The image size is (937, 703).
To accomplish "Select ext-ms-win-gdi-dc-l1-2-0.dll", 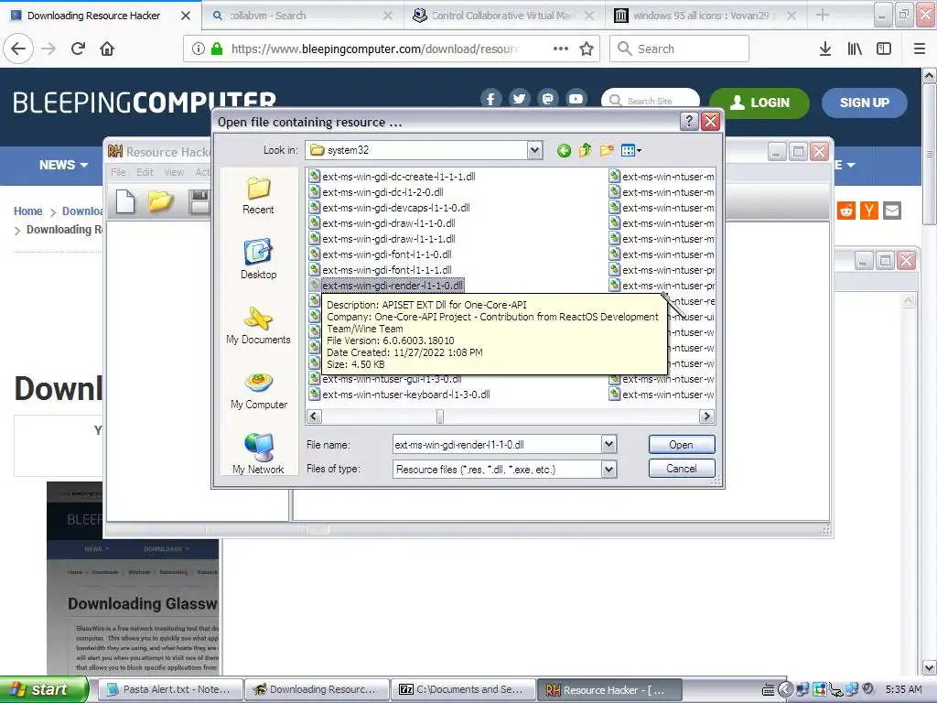I will coord(382,192).
